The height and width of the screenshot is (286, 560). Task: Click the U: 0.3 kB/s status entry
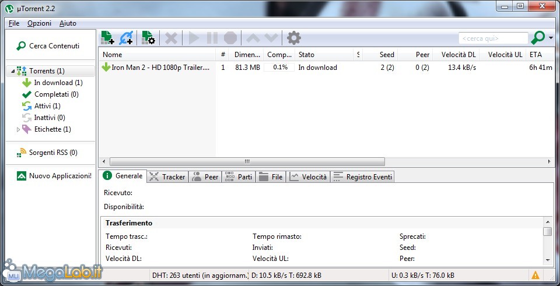[x=423, y=276]
